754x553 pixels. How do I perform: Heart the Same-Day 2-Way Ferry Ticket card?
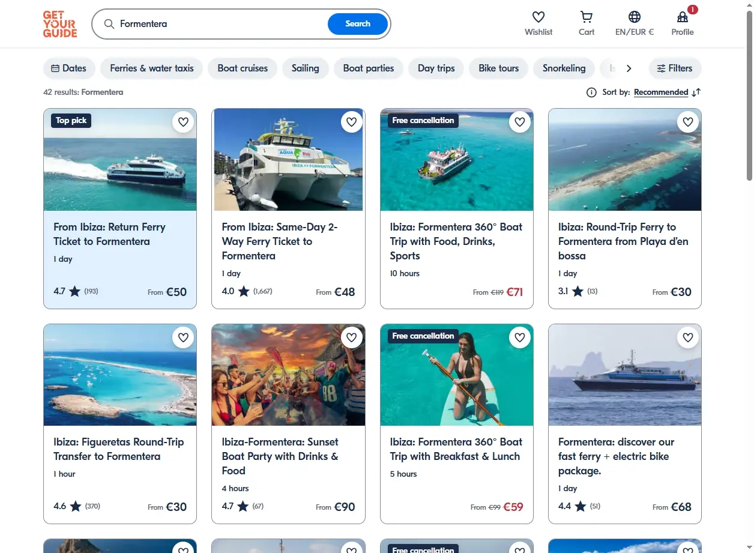coord(352,122)
